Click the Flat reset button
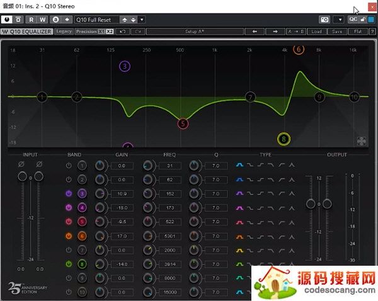Image resolution: width=378 pixels, height=301 pixels. click(358, 31)
